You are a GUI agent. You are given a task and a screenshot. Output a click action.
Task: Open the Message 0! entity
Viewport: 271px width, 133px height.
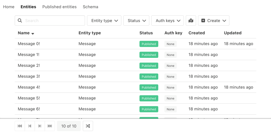(x=29, y=44)
